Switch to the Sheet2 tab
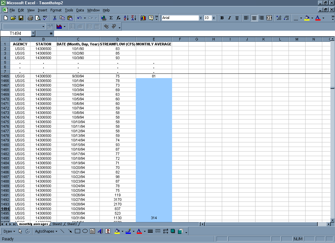Image resolution: width=335 pixels, height=243 pixels. coord(57,224)
